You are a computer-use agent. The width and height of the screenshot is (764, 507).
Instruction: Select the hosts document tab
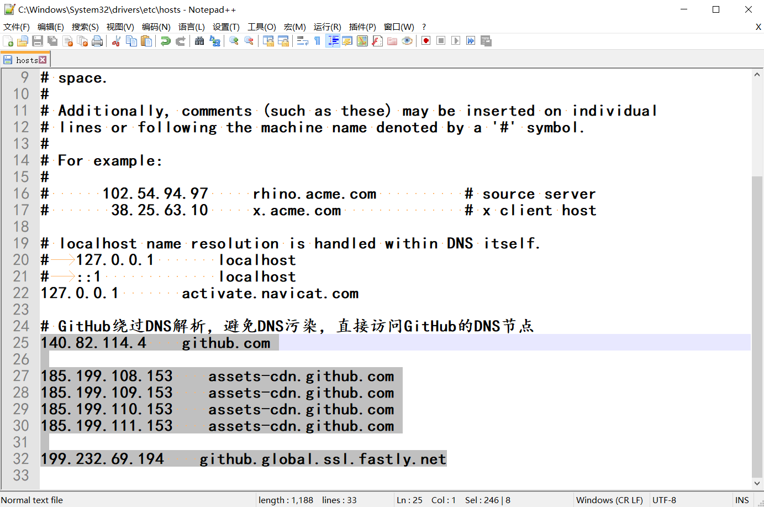(x=26, y=60)
